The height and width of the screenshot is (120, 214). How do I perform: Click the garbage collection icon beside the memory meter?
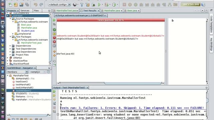(x=203, y=5)
